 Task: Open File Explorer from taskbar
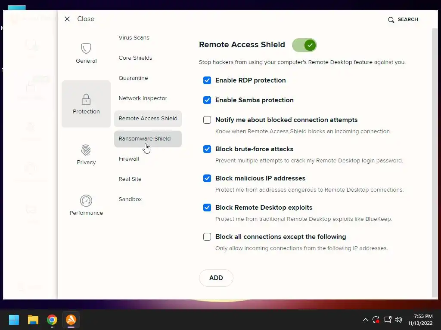(33, 320)
